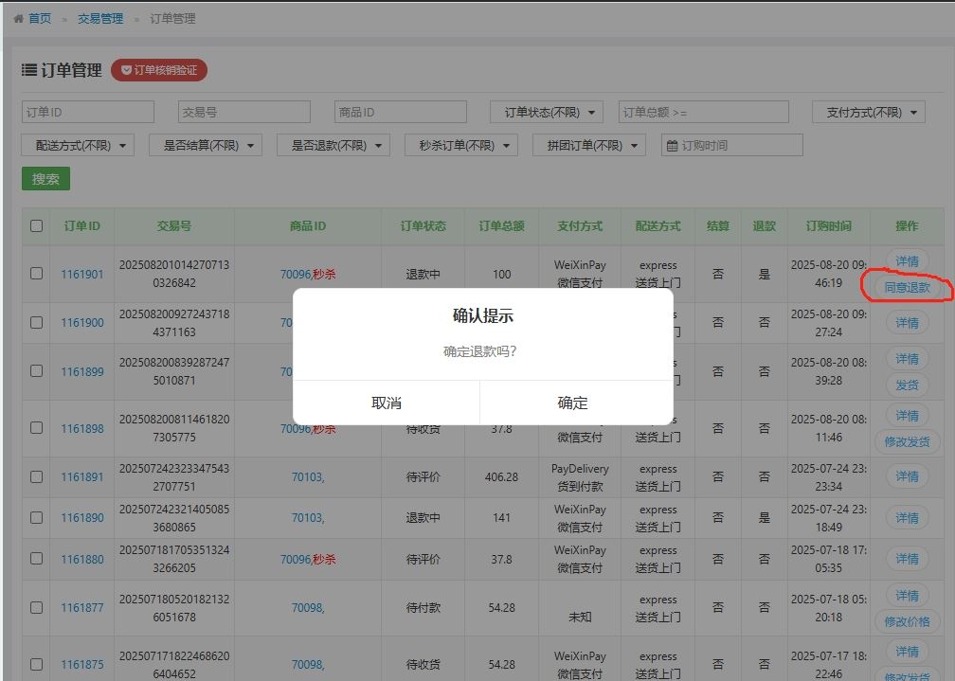
Task: Click the 订单核销验证 button
Action: coord(159,70)
